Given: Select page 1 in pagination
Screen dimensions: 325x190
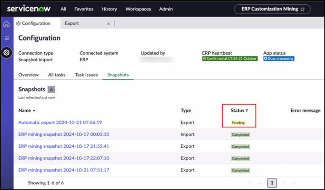Looking at the screenshot, I should click(272, 183).
